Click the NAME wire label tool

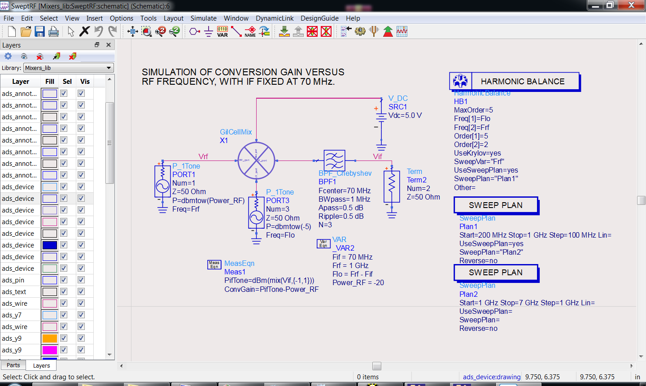250,31
